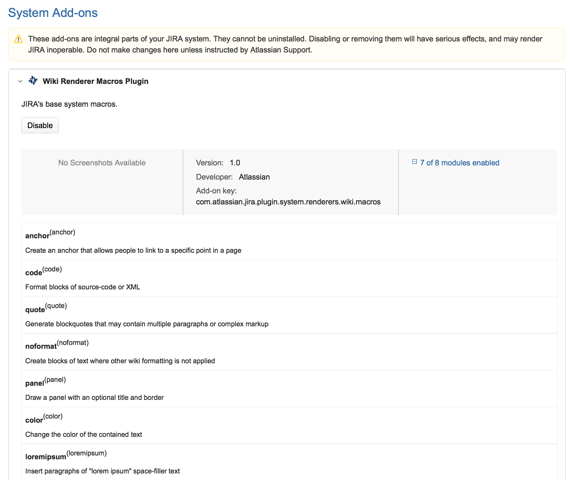Select the color module row
Screen dimensions: 585x480
(289, 425)
